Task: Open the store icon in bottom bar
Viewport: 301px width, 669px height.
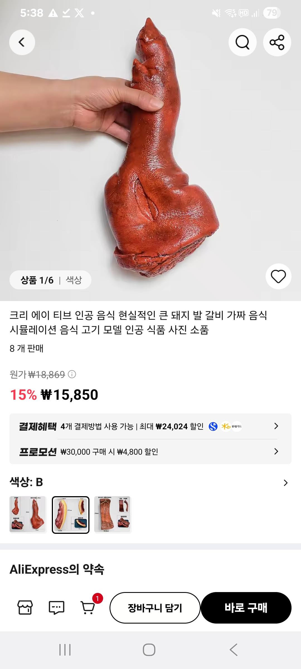Action: 25,608
